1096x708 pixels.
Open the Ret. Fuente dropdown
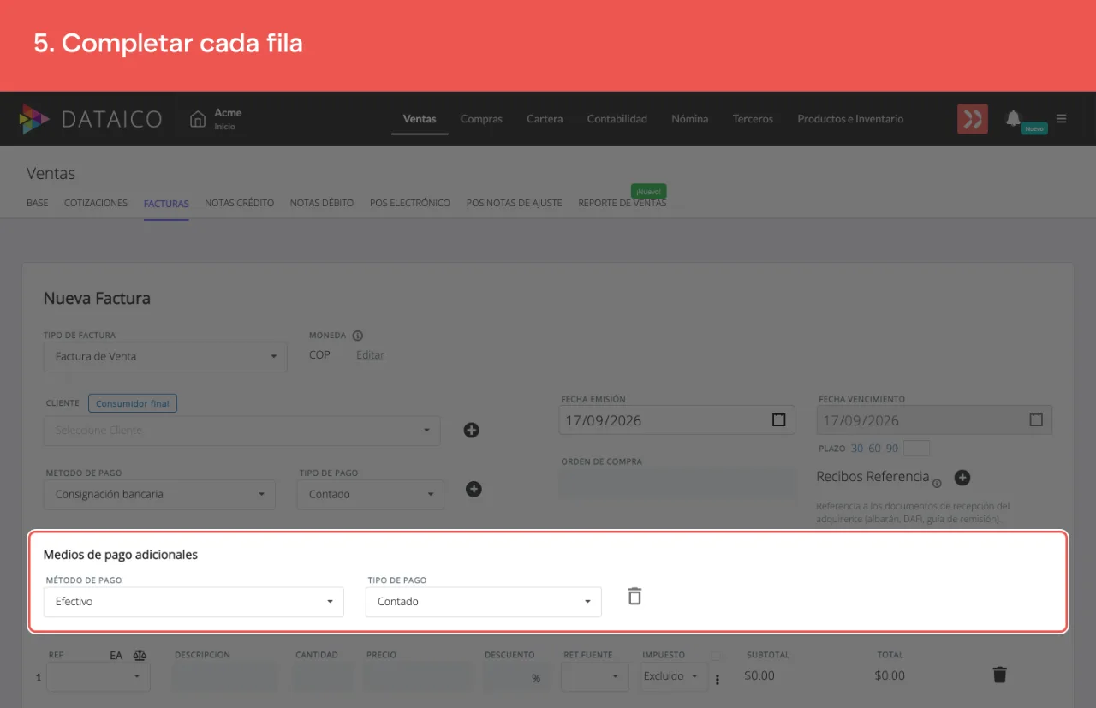pos(595,676)
